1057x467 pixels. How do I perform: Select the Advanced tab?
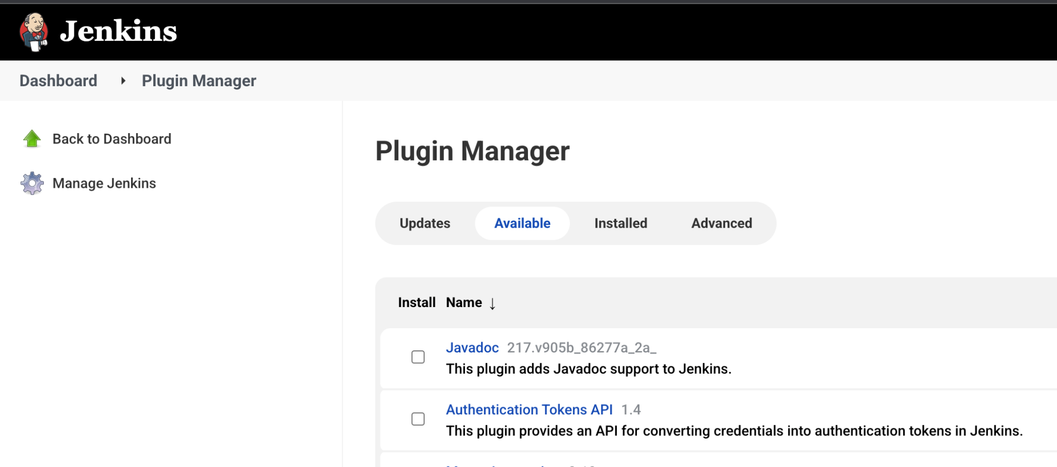click(721, 223)
